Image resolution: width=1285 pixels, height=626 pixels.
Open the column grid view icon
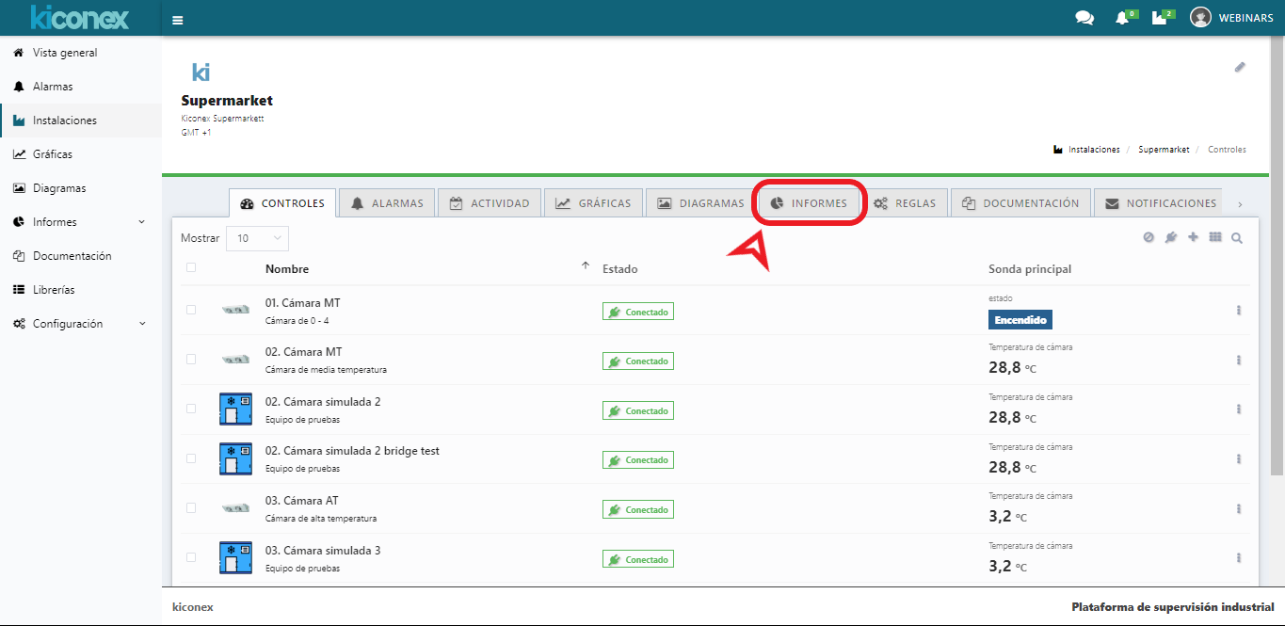(x=1215, y=237)
